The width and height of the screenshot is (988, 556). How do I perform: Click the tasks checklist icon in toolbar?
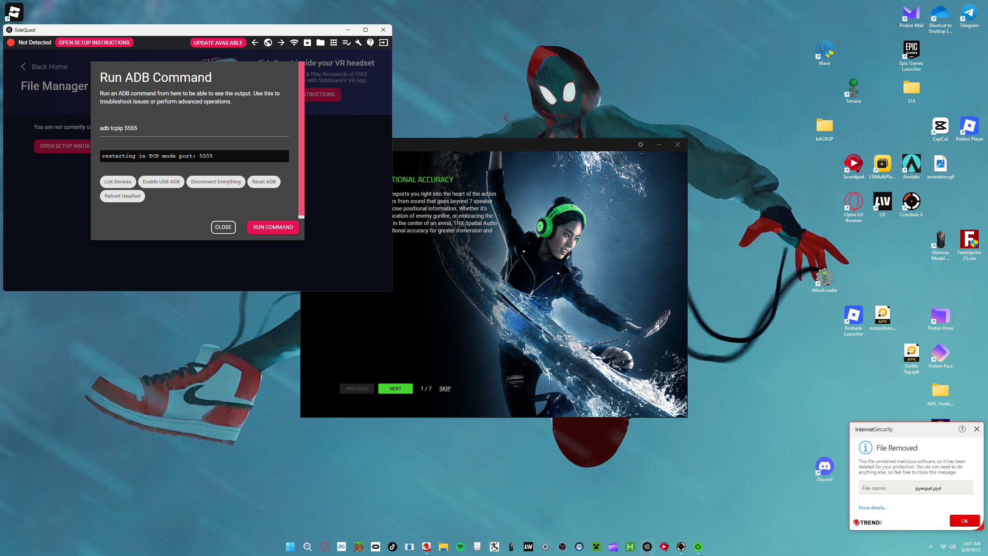pos(346,42)
